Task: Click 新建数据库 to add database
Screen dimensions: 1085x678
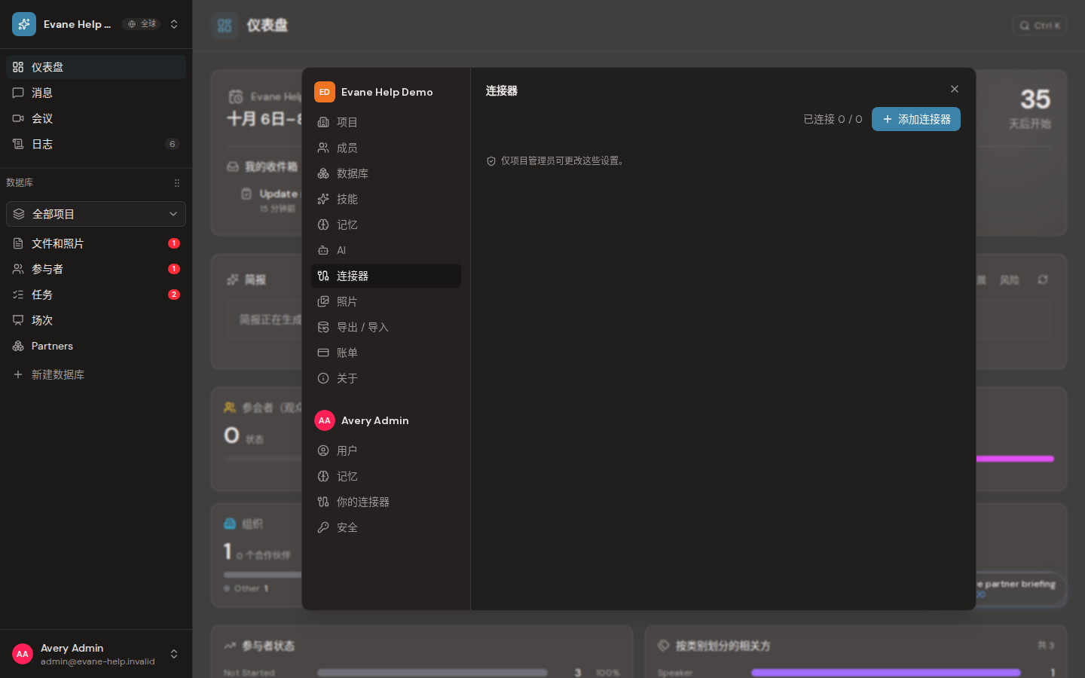Action: 96,374
